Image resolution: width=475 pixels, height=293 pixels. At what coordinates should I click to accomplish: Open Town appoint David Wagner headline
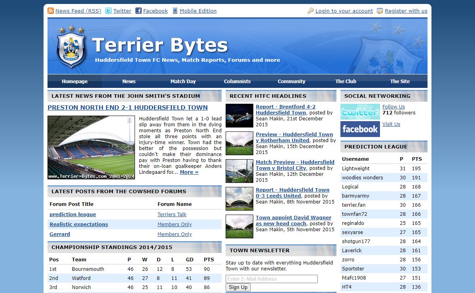(293, 221)
